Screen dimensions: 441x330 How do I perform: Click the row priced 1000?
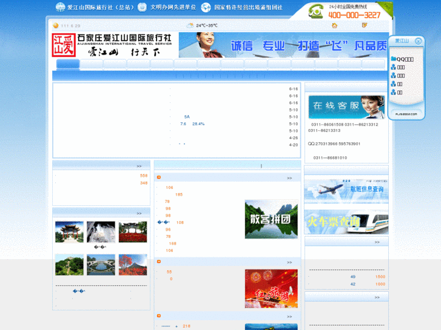346,284
